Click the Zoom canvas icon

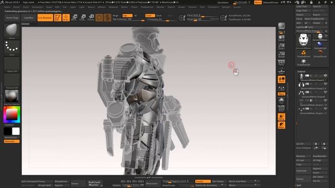[282, 46]
